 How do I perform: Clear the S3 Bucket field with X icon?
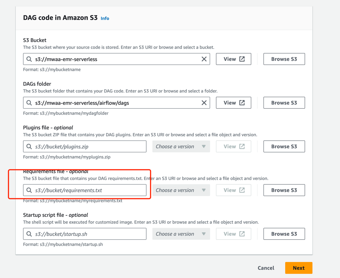204,59
